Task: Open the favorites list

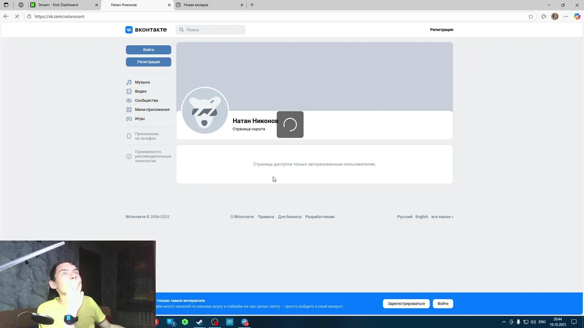Action: click(544, 16)
